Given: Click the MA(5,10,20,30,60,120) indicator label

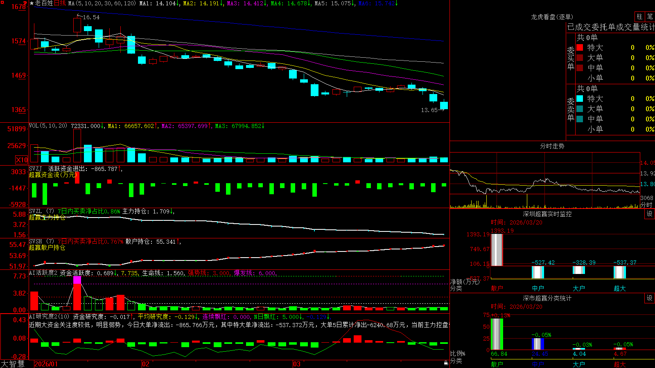Looking at the screenshot, I should click(x=102, y=3).
